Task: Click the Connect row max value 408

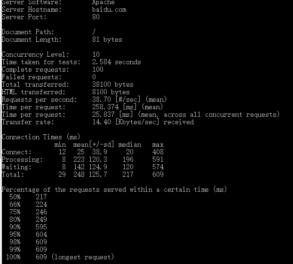Action: click(158, 152)
